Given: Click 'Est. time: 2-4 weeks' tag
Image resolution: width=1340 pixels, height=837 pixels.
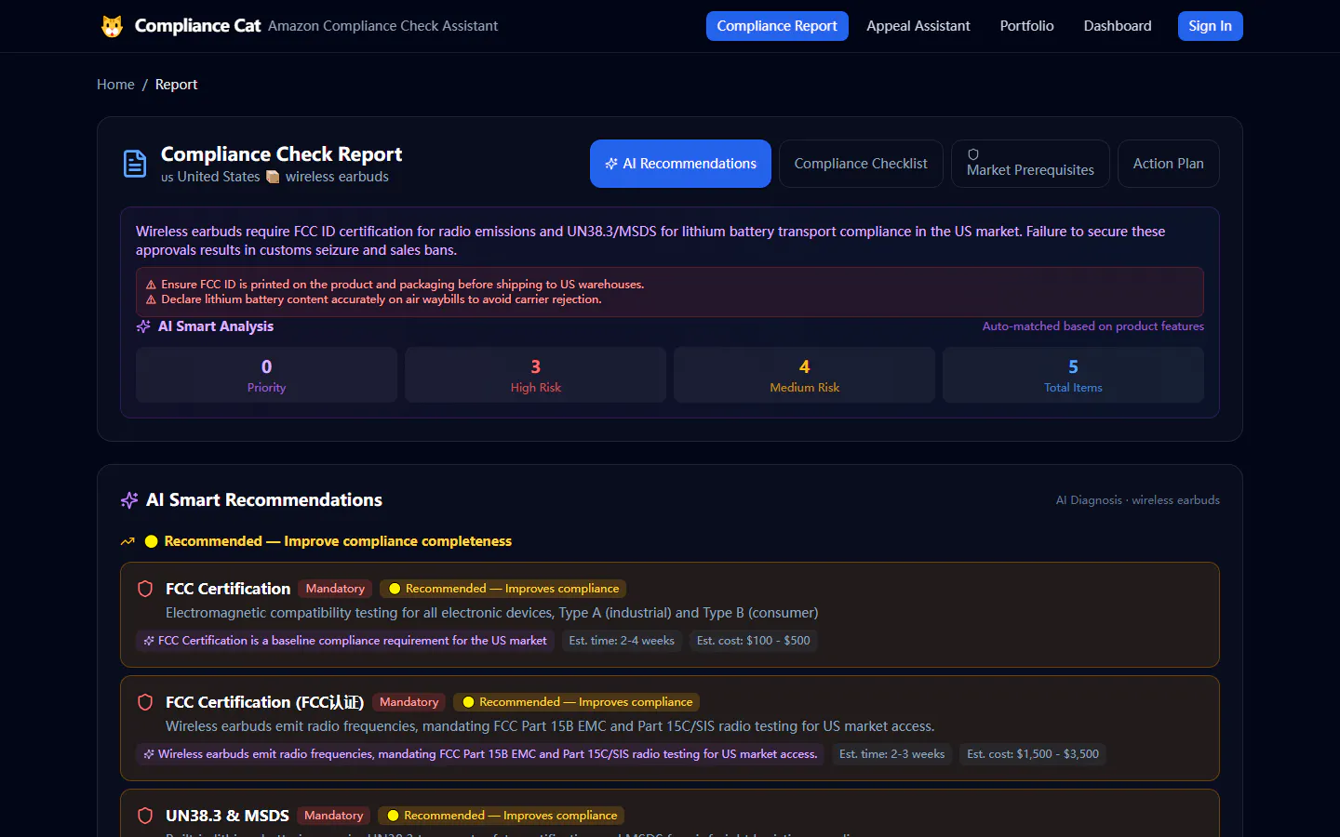Looking at the screenshot, I should [622, 641].
